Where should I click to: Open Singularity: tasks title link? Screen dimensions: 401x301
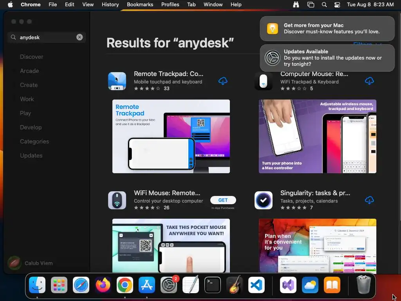(315, 193)
